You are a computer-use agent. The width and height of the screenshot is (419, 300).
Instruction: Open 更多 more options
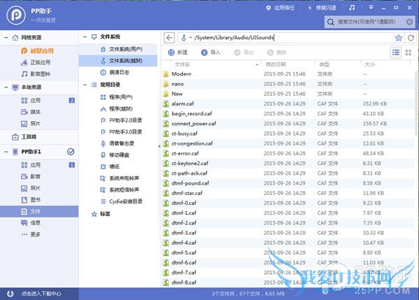(31, 234)
